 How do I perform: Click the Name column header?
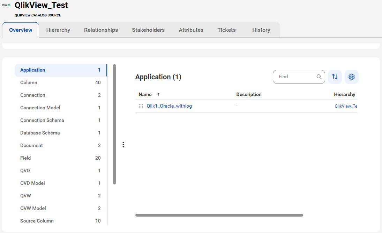pyautogui.click(x=145, y=94)
